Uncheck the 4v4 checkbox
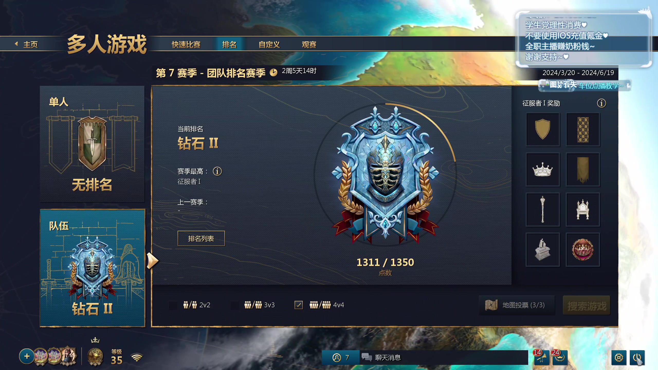 pos(298,305)
